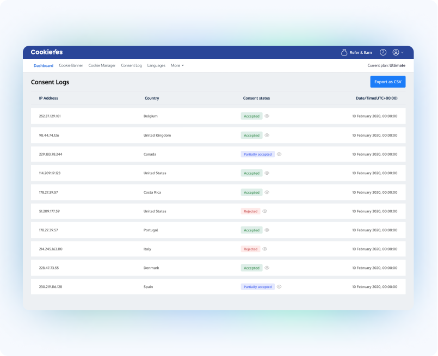This screenshot has width=438, height=356.
Task: Open the Consent Log tab
Action: click(x=131, y=65)
